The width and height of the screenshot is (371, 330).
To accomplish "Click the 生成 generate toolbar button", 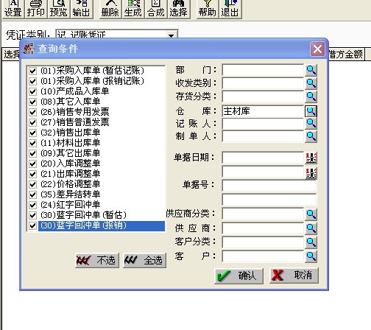I will pos(132,9).
